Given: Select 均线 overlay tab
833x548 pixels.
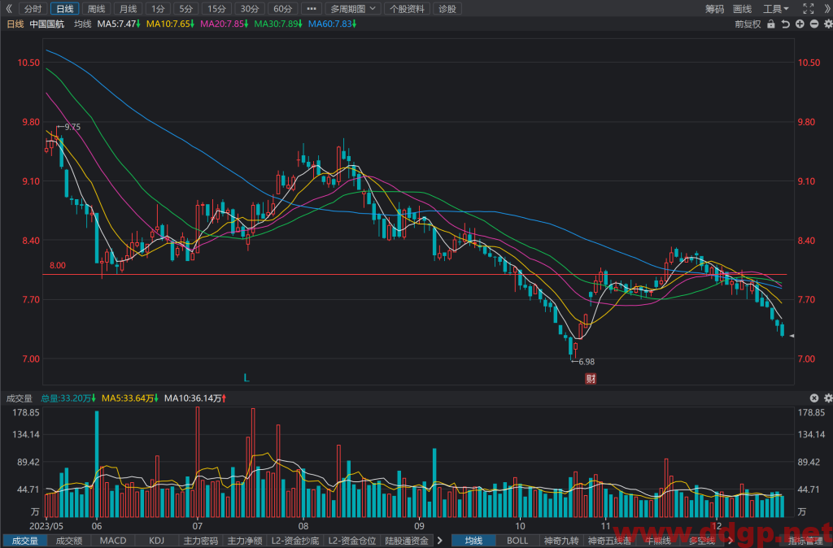Looking at the screenshot, I should [x=473, y=541].
